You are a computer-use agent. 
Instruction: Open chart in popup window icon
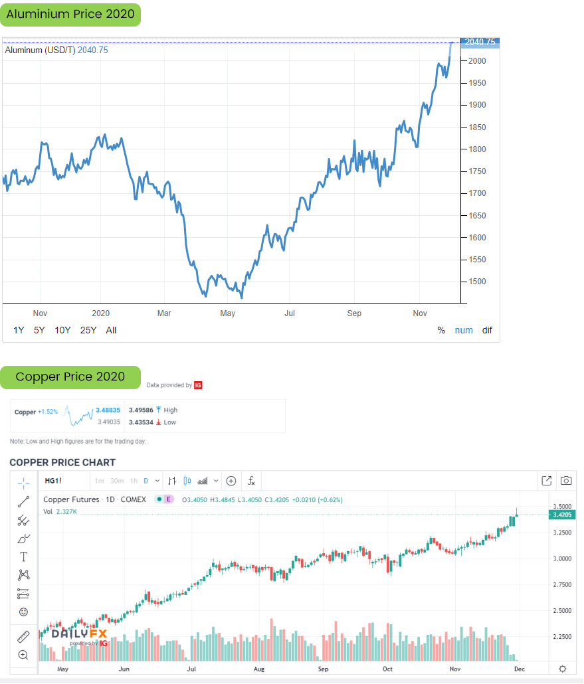(546, 481)
